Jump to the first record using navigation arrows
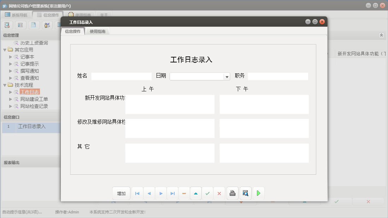The height and width of the screenshot is (218, 388). 137,193
